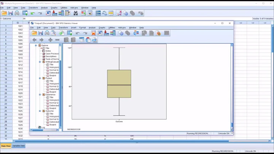Click Insert Heading icon in outline toolbar
274x154 pixels.
point(81,40)
